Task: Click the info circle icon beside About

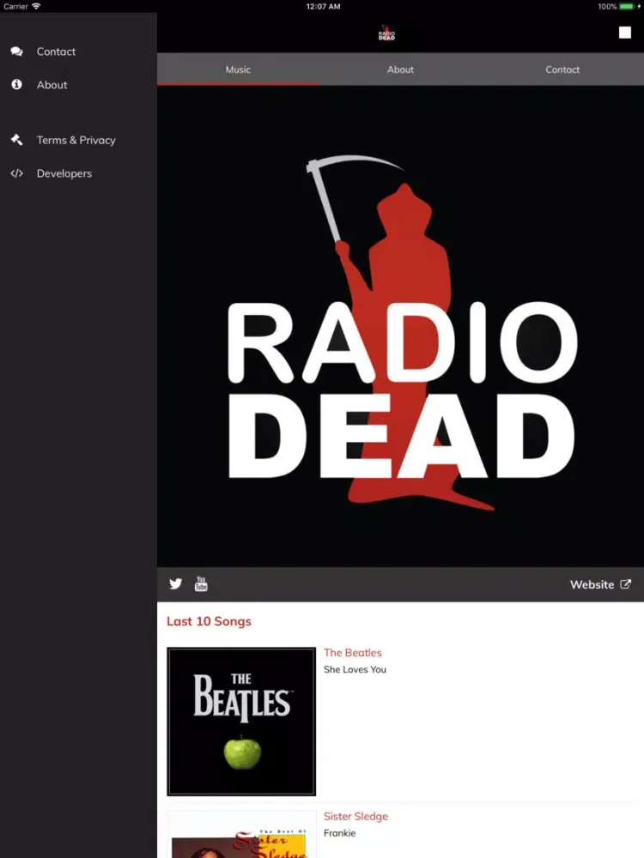Action: [x=17, y=84]
